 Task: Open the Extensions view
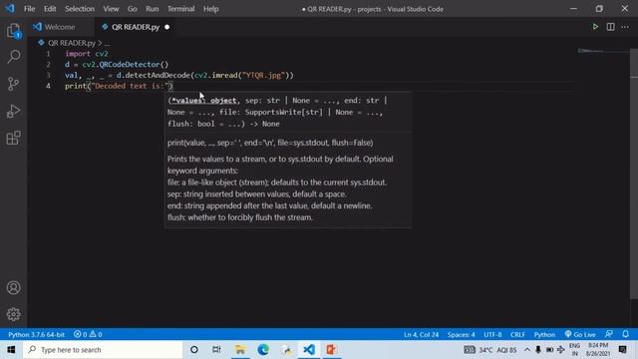pos(13,138)
